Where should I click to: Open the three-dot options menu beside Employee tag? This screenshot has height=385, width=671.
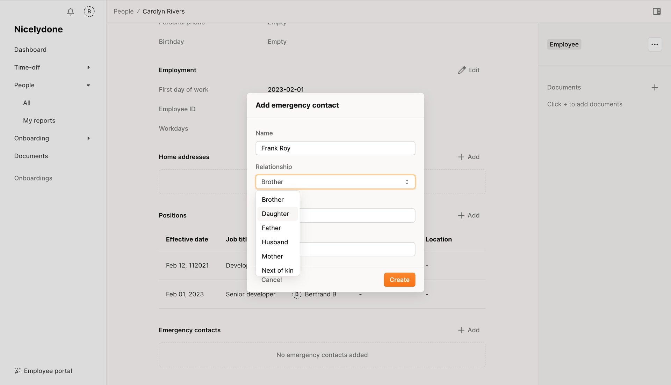655,44
